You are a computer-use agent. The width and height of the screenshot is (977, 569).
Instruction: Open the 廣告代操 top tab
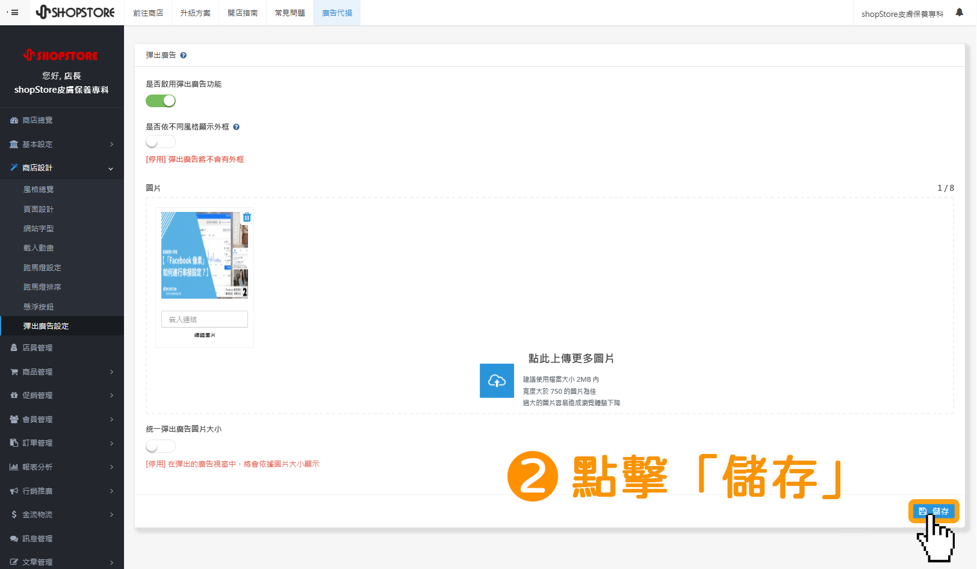pos(337,13)
